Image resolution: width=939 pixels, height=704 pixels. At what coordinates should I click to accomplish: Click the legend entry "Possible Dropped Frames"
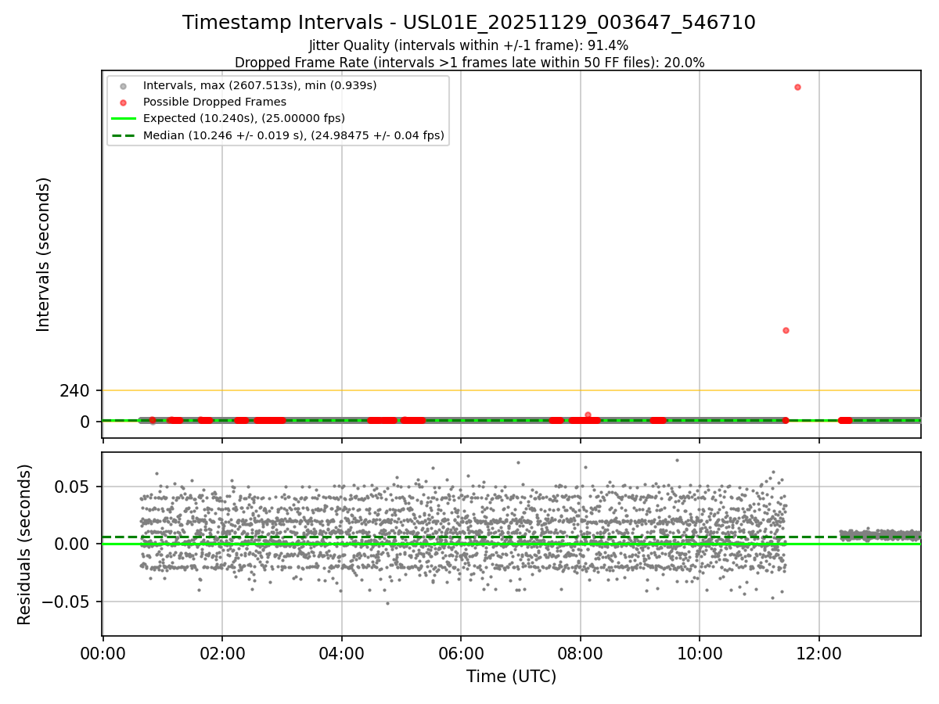214,102
